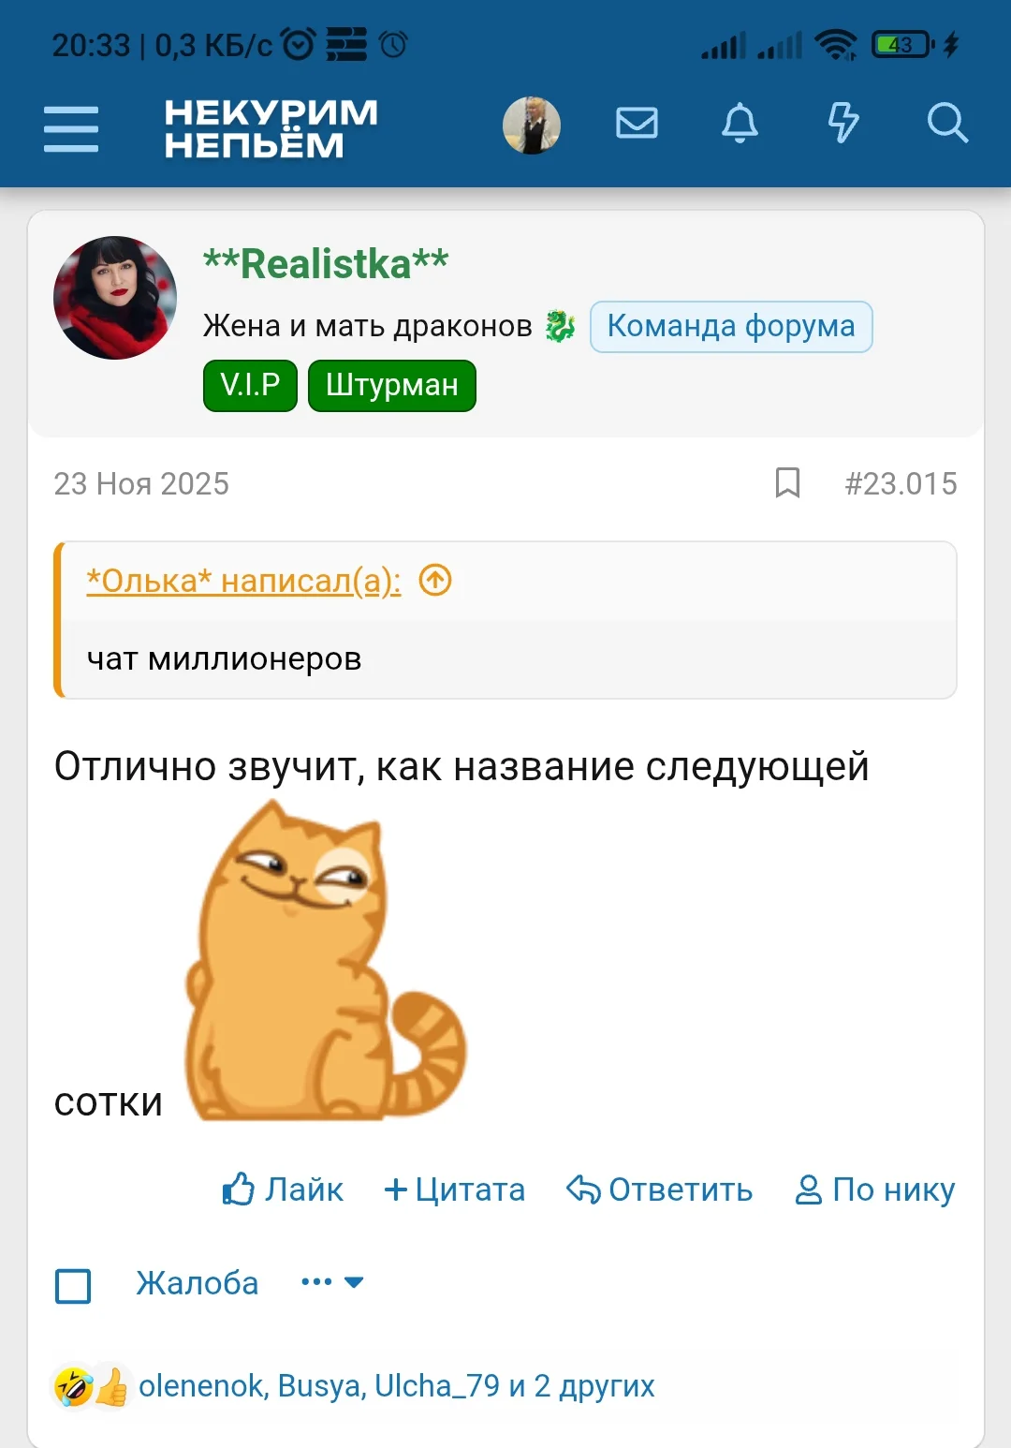Open forum search magnifier icon
The image size is (1011, 1448).
pyautogui.click(x=947, y=123)
